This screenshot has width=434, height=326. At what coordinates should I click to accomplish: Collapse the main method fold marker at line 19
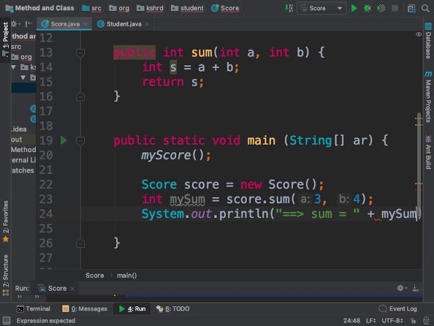81,141
